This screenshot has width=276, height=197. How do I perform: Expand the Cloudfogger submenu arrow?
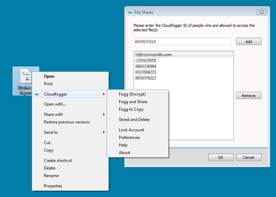(104, 94)
